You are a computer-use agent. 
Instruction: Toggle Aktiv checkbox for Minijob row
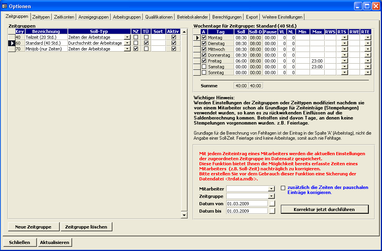click(174, 49)
